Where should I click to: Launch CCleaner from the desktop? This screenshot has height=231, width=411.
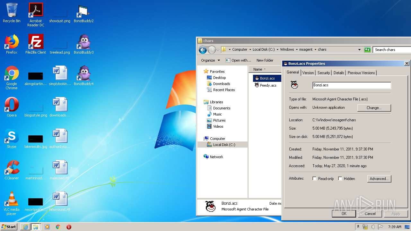click(x=12, y=170)
